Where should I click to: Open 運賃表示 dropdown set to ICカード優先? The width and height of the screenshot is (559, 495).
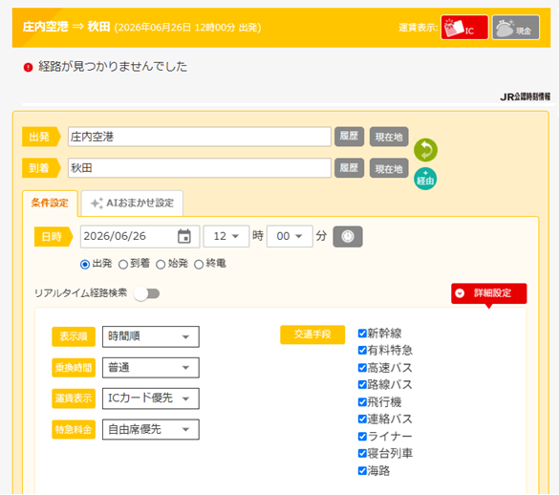pyautogui.click(x=150, y=398)
